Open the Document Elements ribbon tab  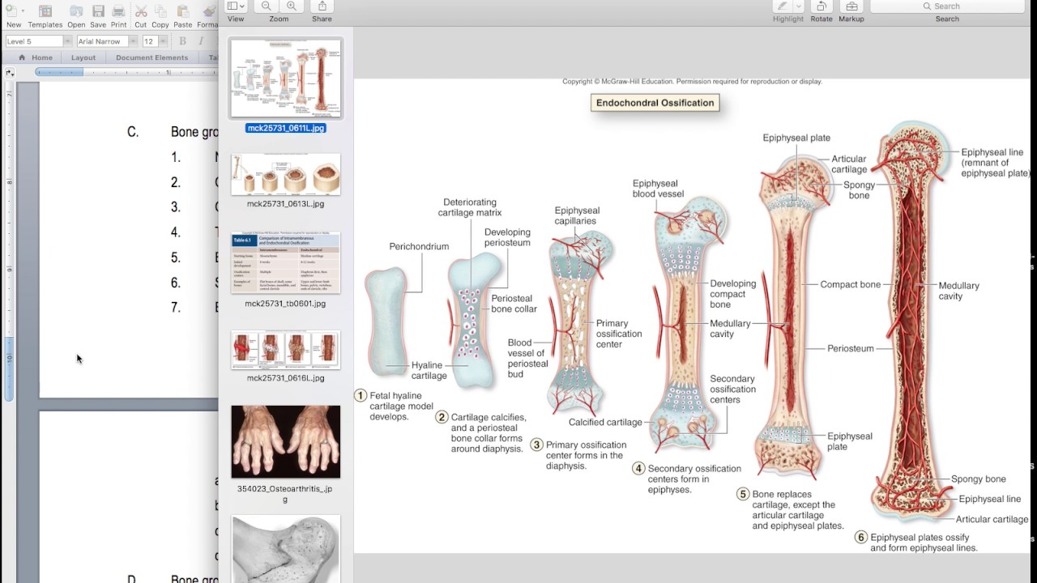[x=151, y=57]
